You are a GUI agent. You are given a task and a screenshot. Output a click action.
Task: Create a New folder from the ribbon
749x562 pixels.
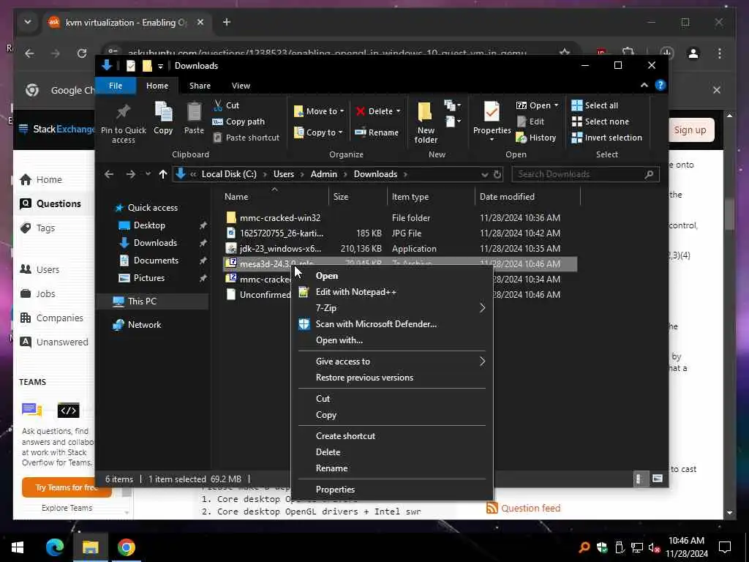tap(426, 123)
